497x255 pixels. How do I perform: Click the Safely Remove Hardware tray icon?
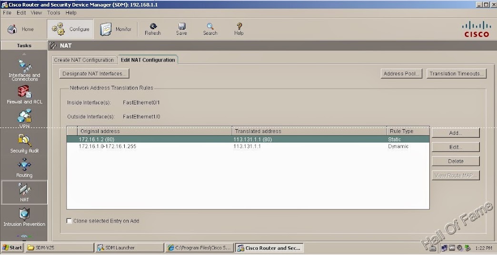pos(467,248)
